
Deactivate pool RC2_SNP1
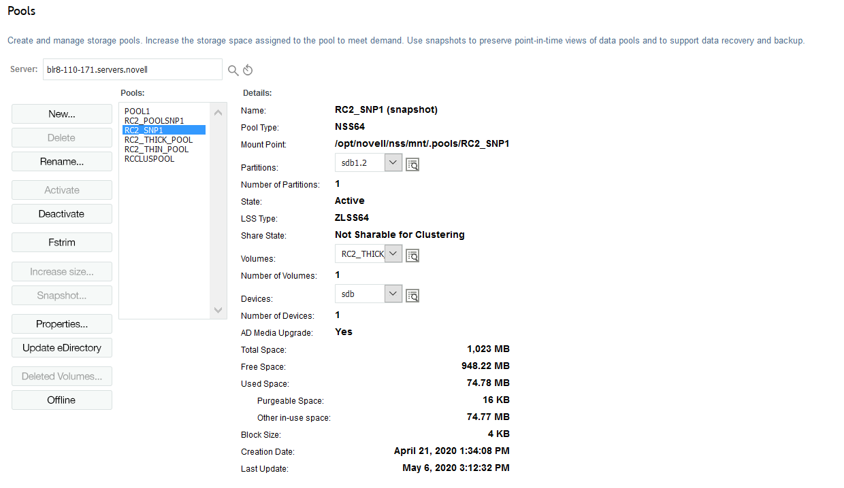tap(61, 213)
